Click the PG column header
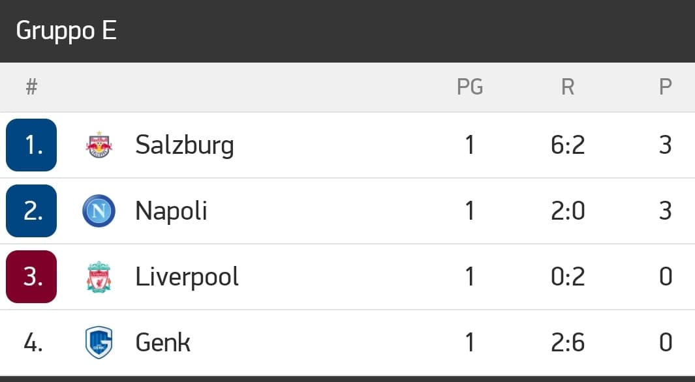Screen dimensions: 695x382 click(469, 87)
